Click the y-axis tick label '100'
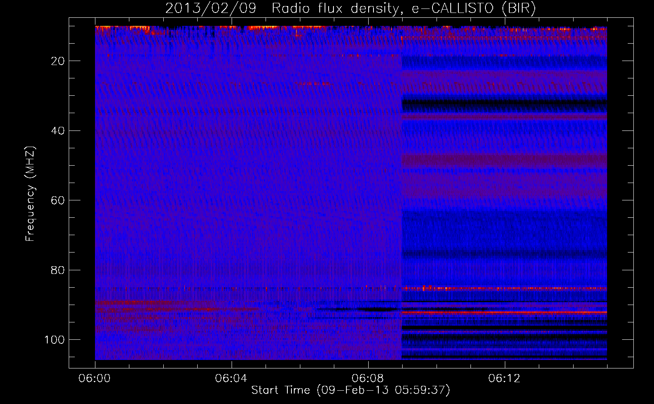Screen dimensions: 654x404 coord(55,340)
